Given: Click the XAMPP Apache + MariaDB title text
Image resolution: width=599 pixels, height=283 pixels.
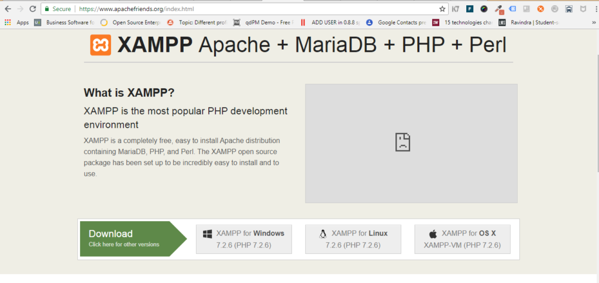Looking at the screenshot, I should [x=312, y=46].
